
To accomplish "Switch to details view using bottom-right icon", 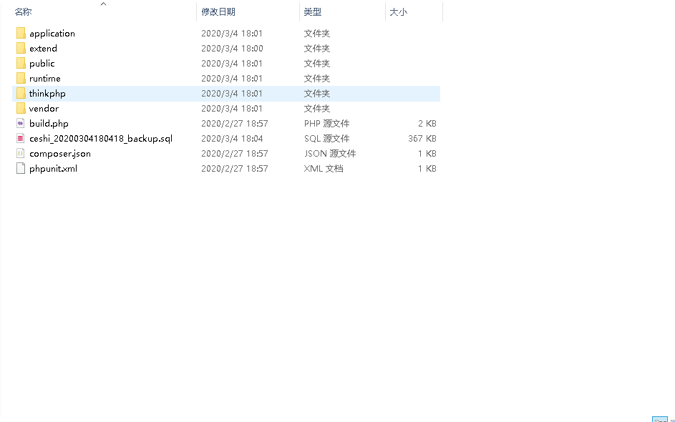I will pyautogui.click(x=659, y=418).
